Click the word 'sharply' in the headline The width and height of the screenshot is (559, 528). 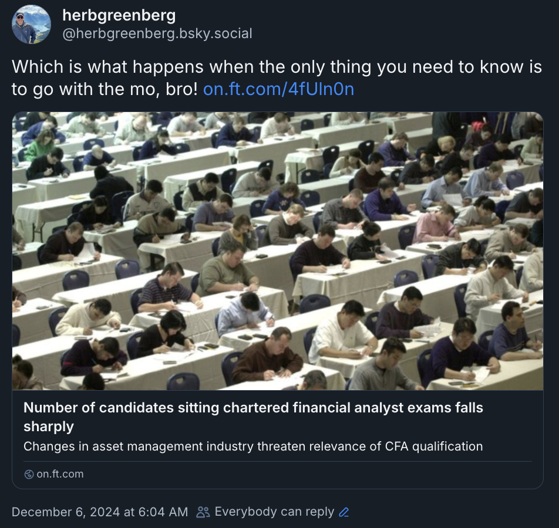click(x=49, y=427)
